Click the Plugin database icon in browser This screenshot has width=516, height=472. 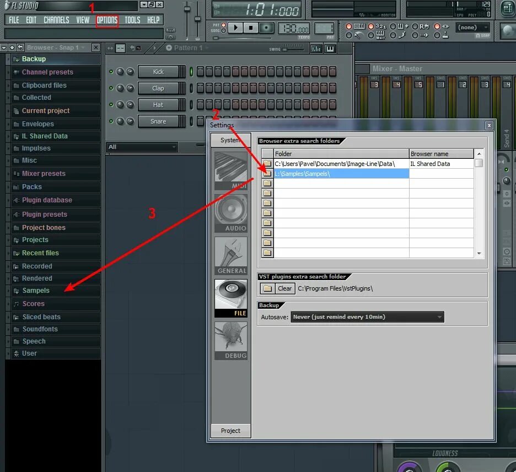[x=16, y=200]
